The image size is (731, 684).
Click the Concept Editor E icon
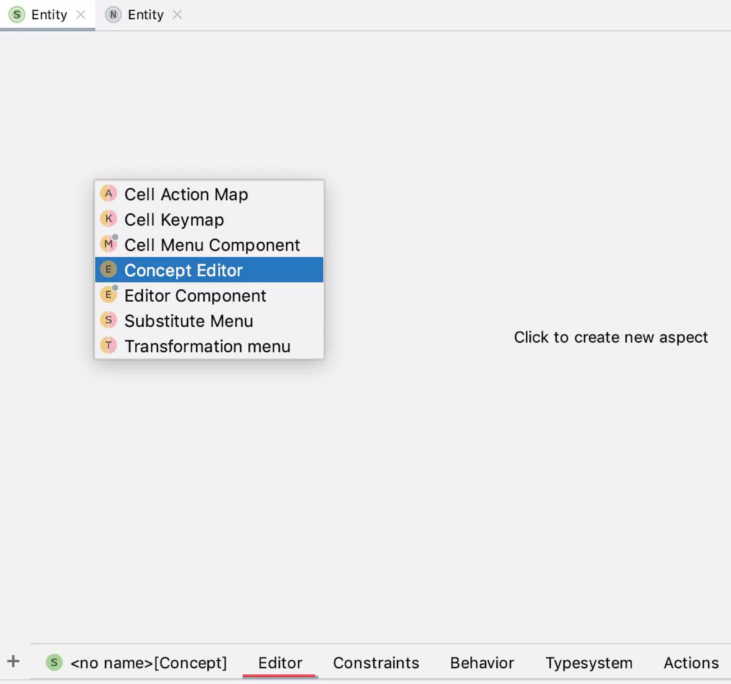pyautogui.click(x=108, y=270)
